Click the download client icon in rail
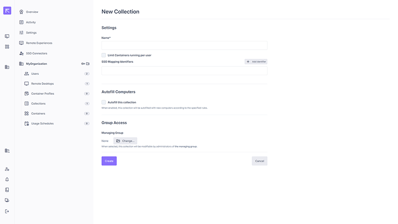The height and width of the screenshot is (224, 398). 7,200
